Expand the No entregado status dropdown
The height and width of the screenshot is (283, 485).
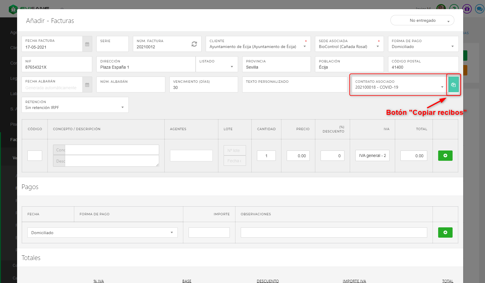pyautogui.click(x=422, y=20)
